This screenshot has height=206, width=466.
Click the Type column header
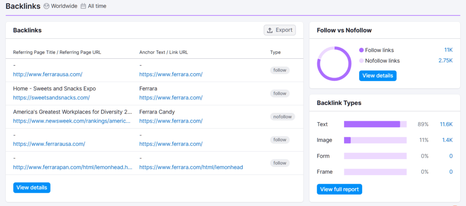coord(275,52)
